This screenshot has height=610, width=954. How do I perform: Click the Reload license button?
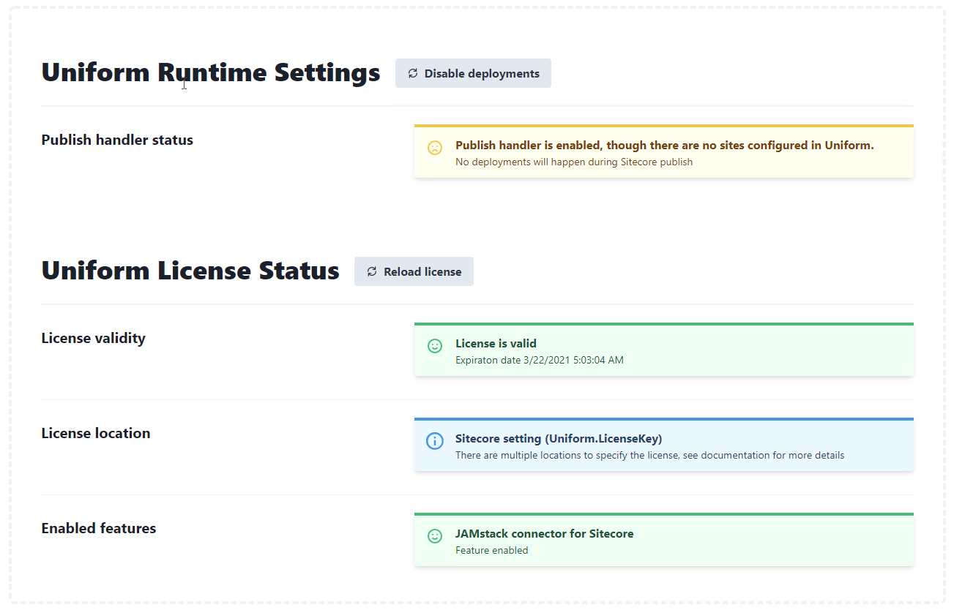[x=414, y=271]
